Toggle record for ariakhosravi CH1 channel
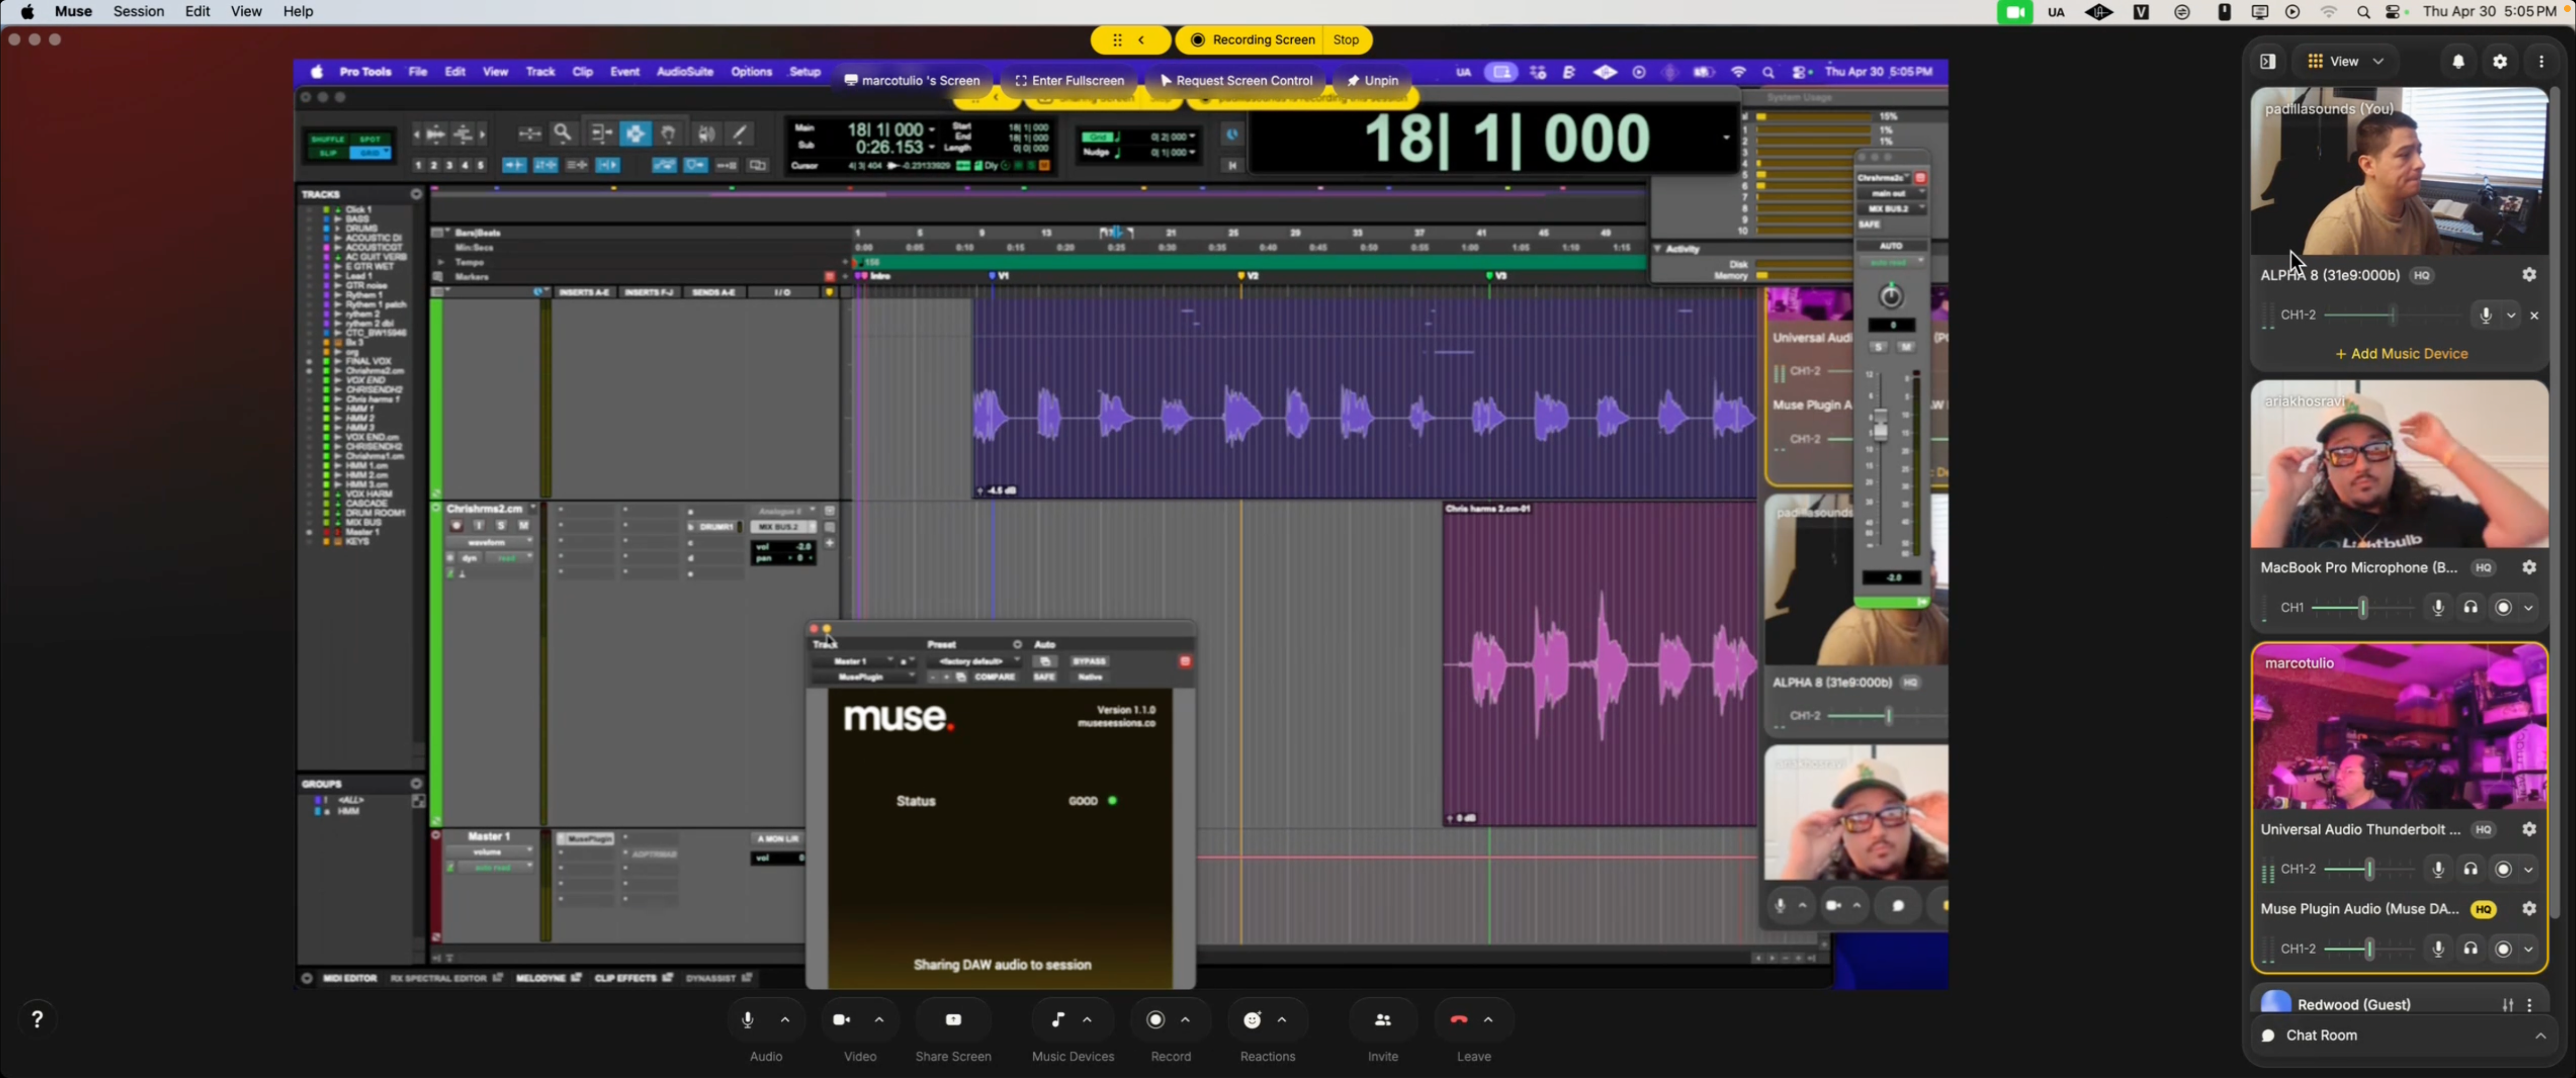Viewport: 2576px width, 1078px height. click(2502, 607)
